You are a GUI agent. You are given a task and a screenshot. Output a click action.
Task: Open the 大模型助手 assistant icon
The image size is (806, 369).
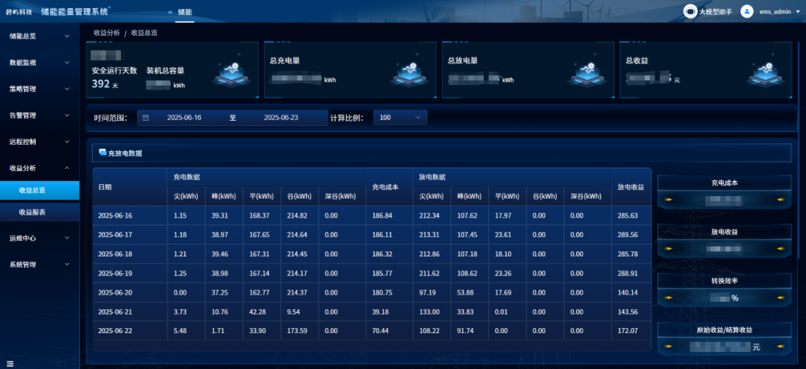(x=690, y=11)
